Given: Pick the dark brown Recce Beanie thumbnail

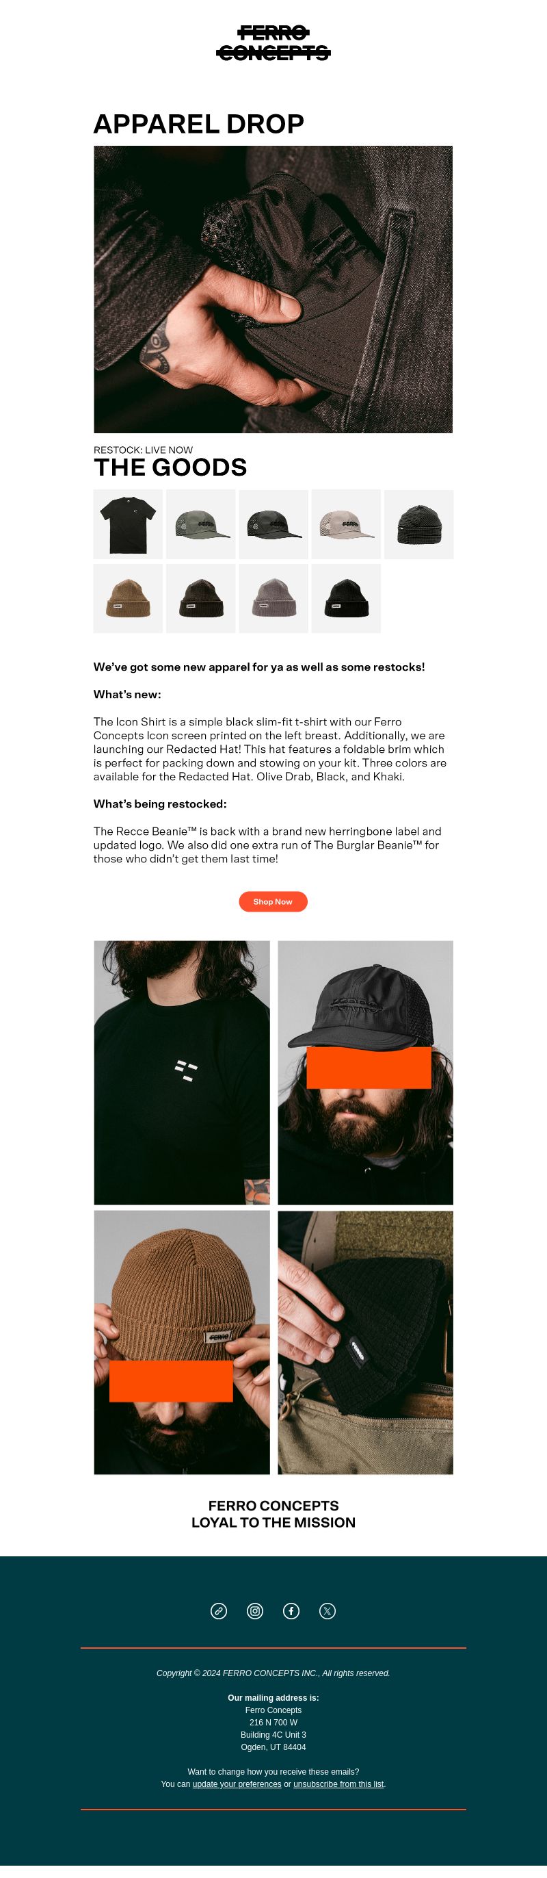Looking at the screenshot, I should click(x=200, y=597).
